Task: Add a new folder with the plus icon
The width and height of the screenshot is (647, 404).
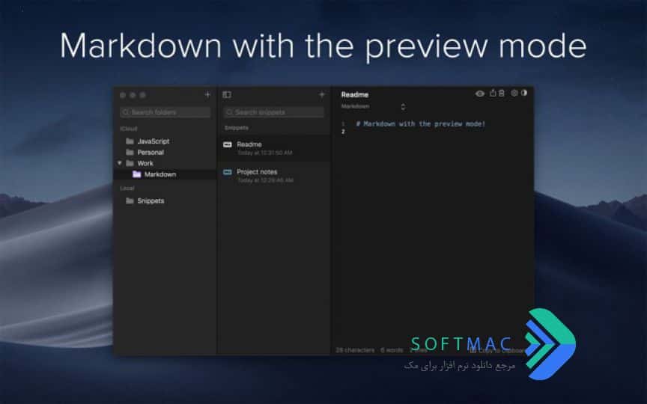Action: [x=207, y=94]
